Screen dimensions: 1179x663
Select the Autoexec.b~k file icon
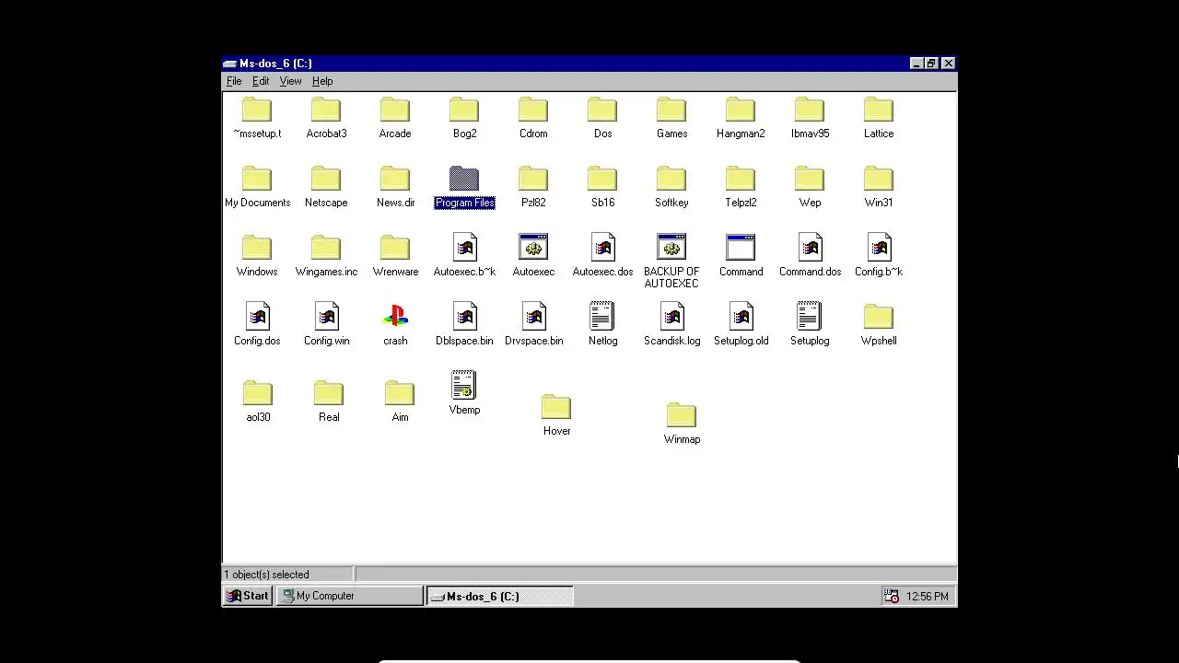464,248
